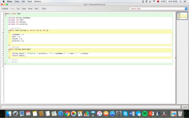The width and height of the screenshot is (189, 118).
Task: Click the line 'private int hour;'
Action: [x=16, y=20]
